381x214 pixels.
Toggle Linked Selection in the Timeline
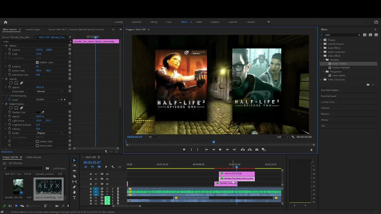[99, 167]
